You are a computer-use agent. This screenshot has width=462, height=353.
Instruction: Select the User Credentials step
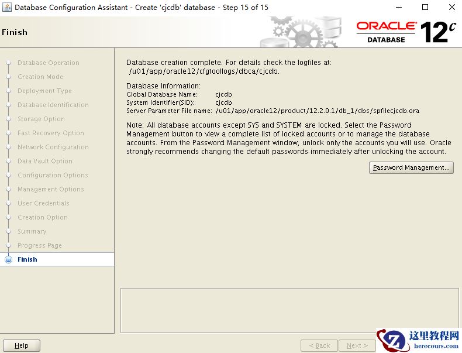tap(43, 204)
